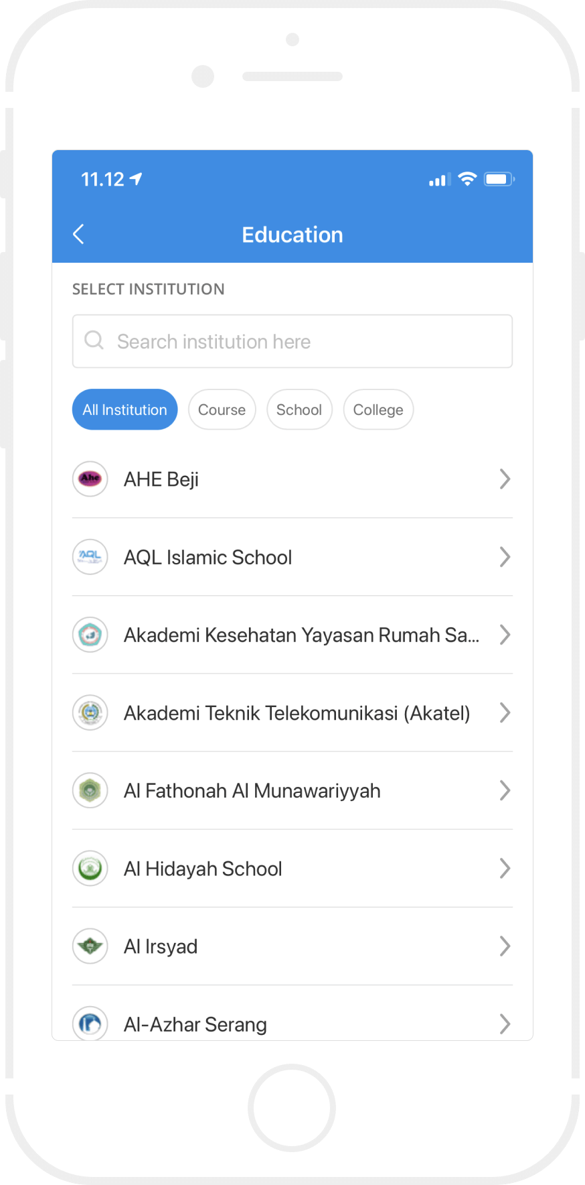Tap the back arrow in Education header
Viewport: 585px width, 1185px height.
click(x=78, y=235)
